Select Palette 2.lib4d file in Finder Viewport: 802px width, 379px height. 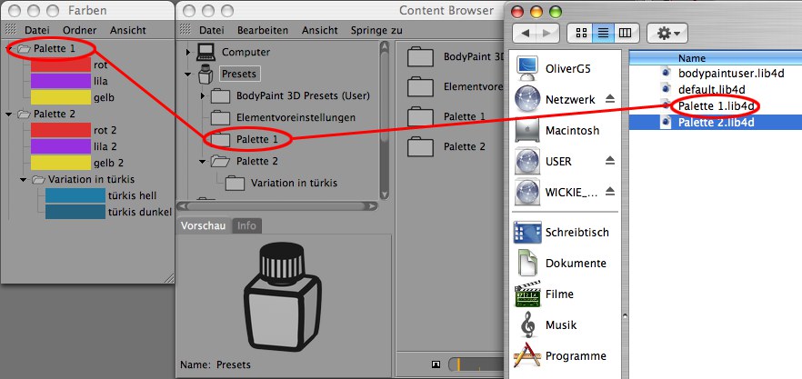[716, 122]
